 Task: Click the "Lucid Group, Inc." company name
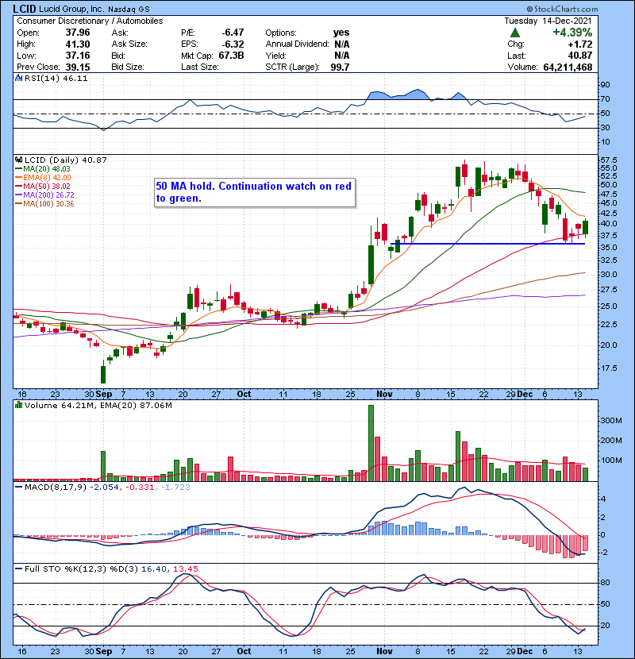coord(72,9)
